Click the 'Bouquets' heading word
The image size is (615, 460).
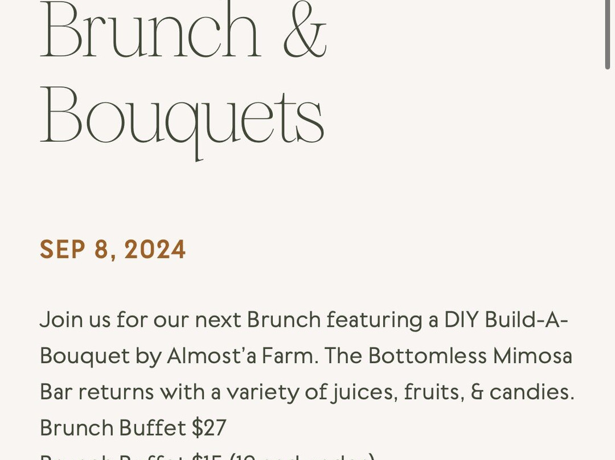click(x=182, y=122)
